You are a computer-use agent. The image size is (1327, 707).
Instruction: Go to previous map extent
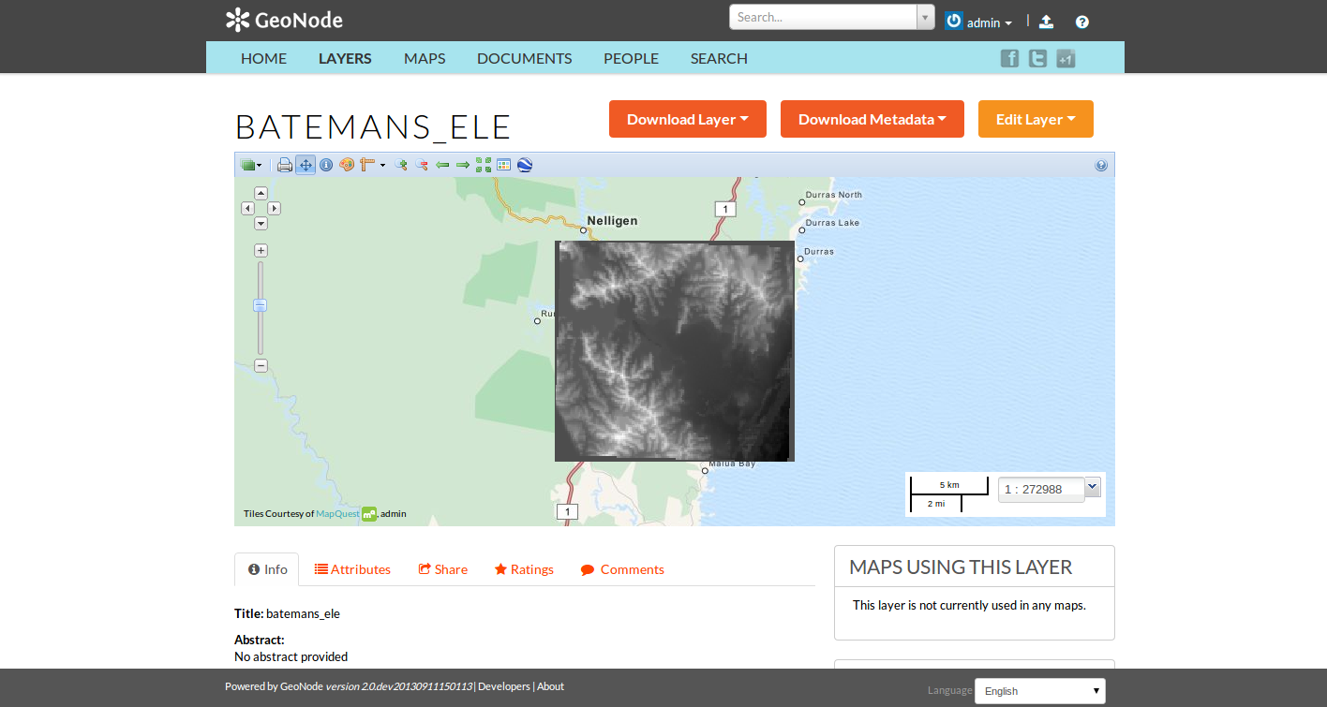pyautogui.click(x=442, y=165)
